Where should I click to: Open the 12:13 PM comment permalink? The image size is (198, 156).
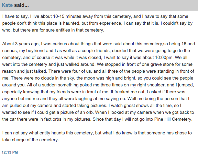(x=10, y=152)
